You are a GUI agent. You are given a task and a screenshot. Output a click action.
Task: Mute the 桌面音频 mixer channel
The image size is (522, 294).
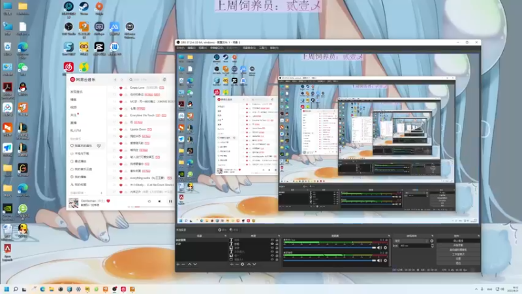[379, 260]
